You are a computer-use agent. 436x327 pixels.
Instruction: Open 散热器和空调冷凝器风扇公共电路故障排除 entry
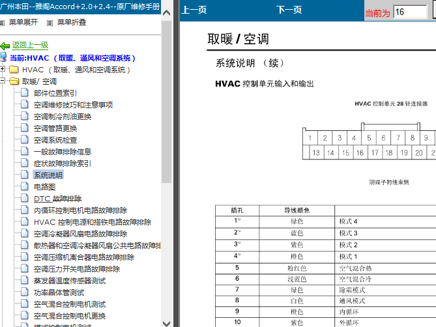tap(97, 246)
